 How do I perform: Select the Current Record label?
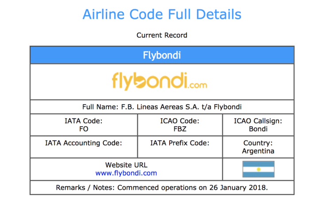pos(162,35)
